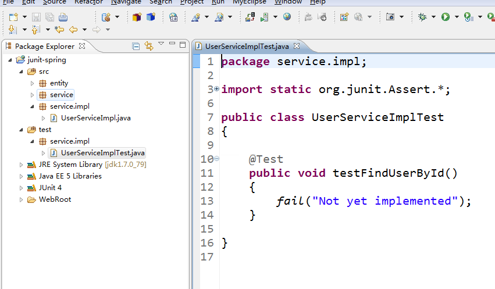Open the Refactor menu
The height and width of the screenshot is (289, 495).
click(89, 2)
